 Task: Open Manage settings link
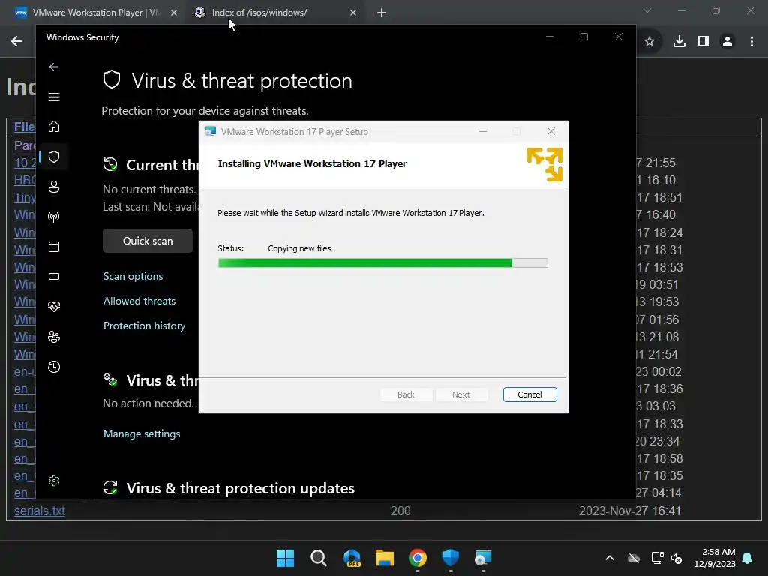(x=142, y=433)
